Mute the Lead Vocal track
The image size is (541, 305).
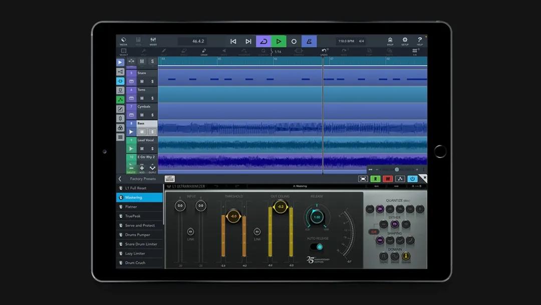coord(142,149)
